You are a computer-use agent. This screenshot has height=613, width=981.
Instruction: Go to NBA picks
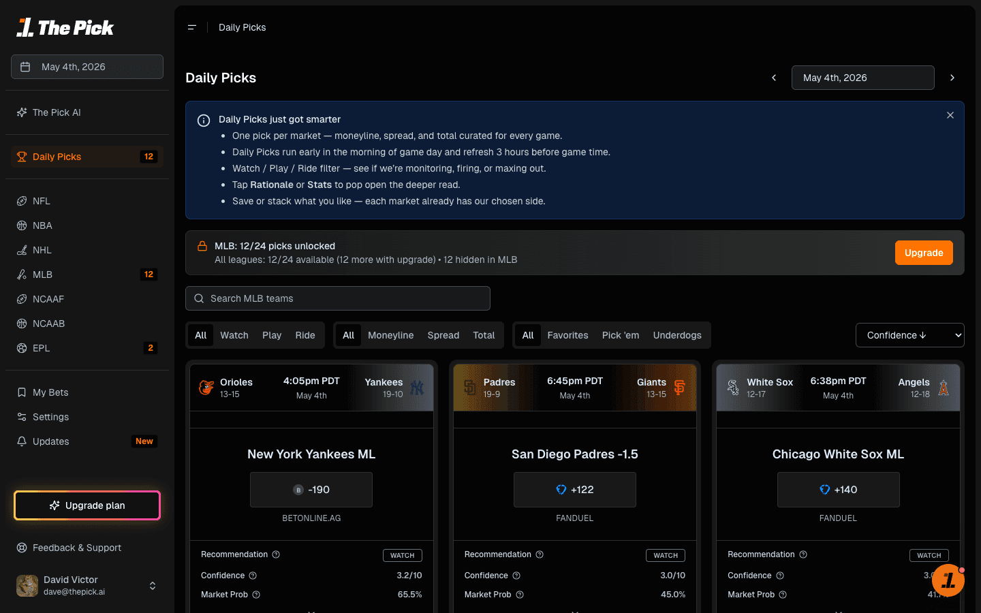[87, 225]
